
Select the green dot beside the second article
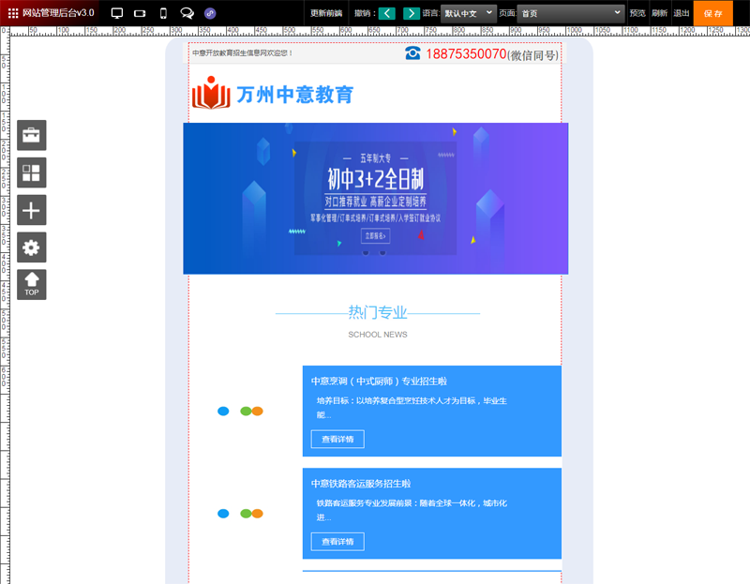245,514
